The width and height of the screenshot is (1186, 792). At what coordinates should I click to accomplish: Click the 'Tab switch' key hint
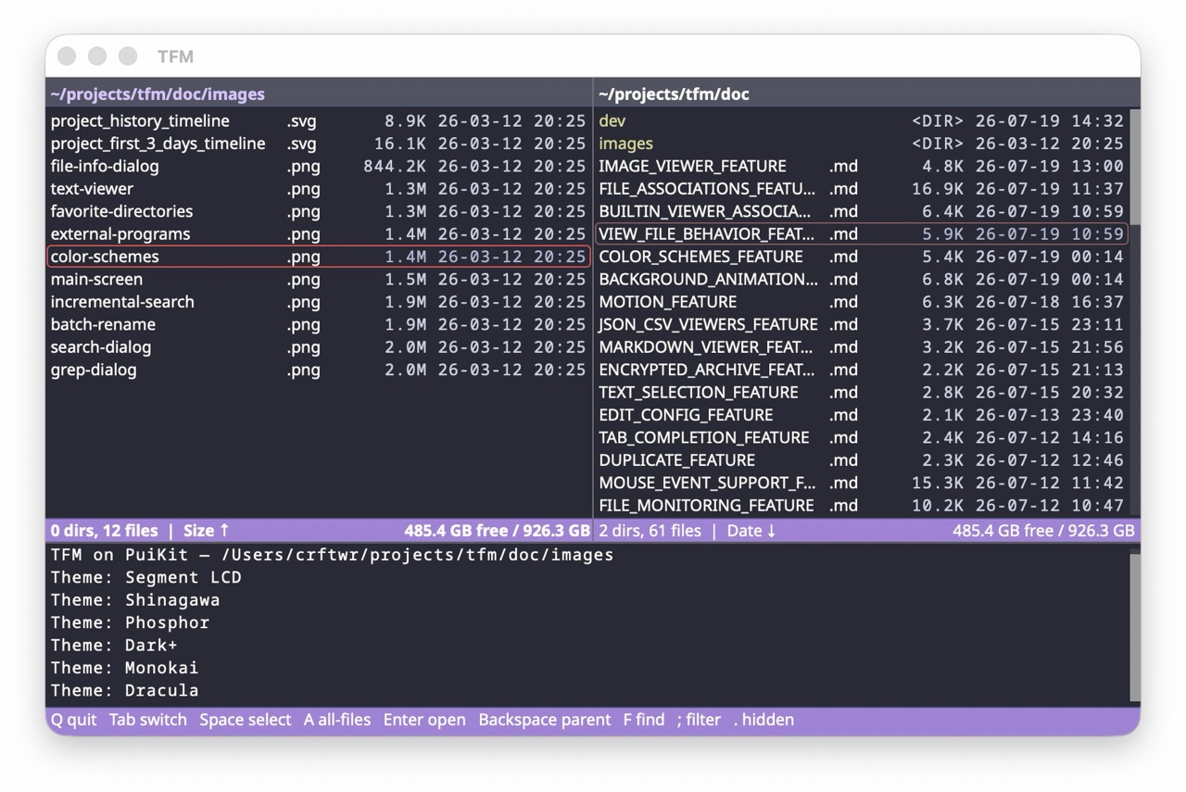coord(147,720)
